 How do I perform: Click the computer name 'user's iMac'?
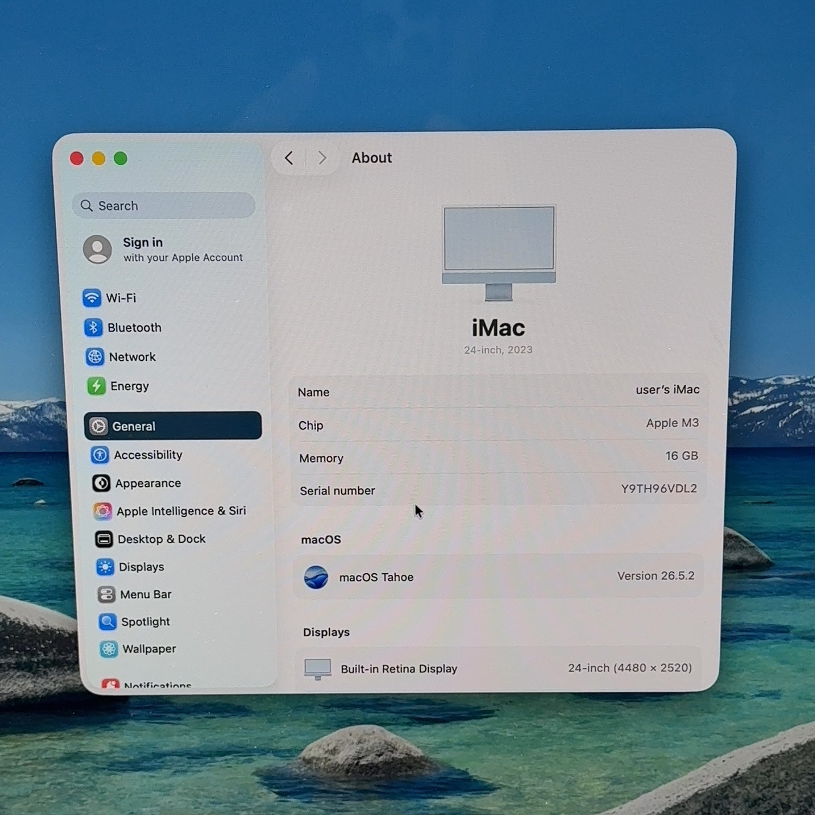point(668,390)
